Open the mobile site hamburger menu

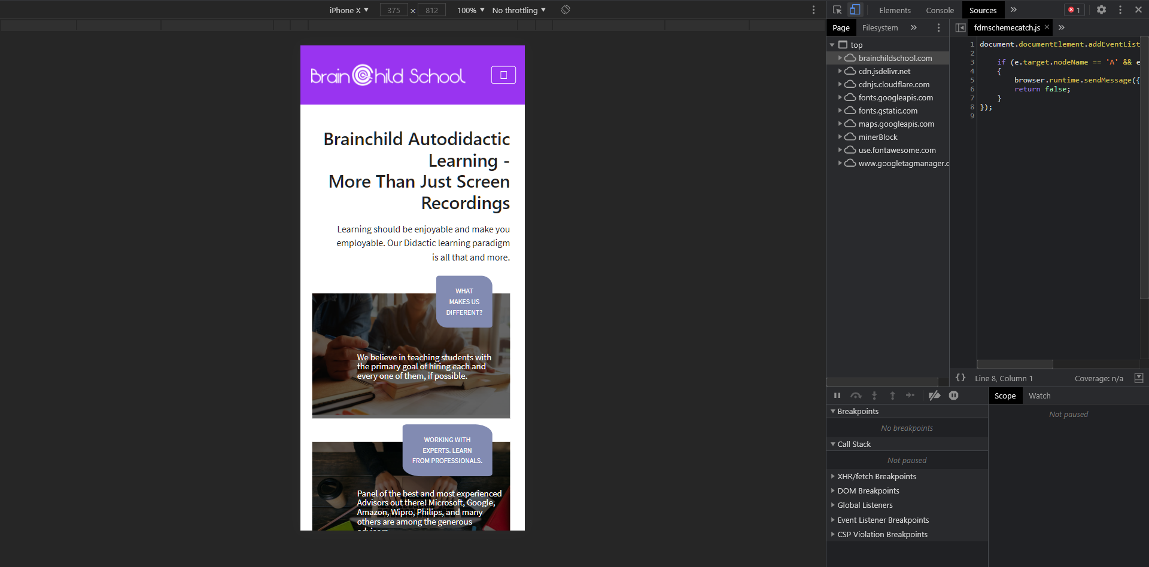coord(503,75)
